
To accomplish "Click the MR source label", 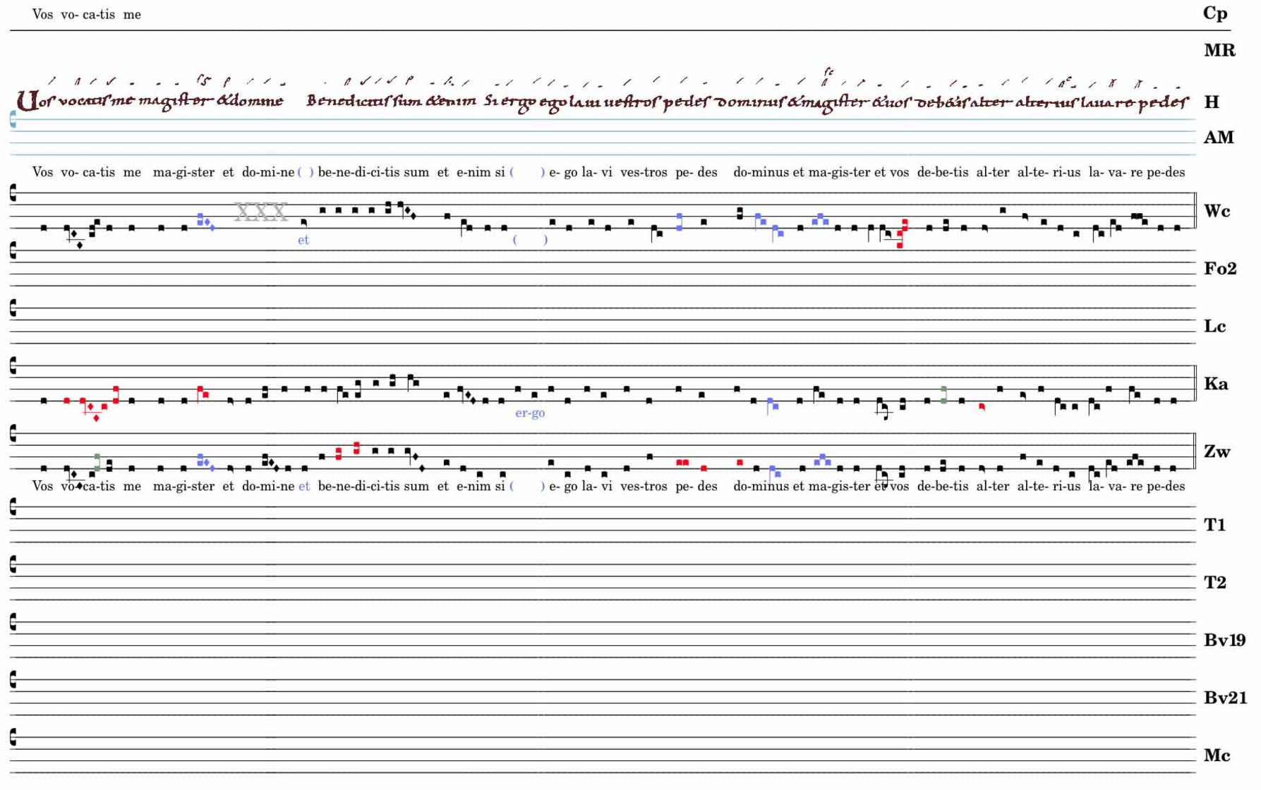I will pyautogui.click(x=1219, y=51).
